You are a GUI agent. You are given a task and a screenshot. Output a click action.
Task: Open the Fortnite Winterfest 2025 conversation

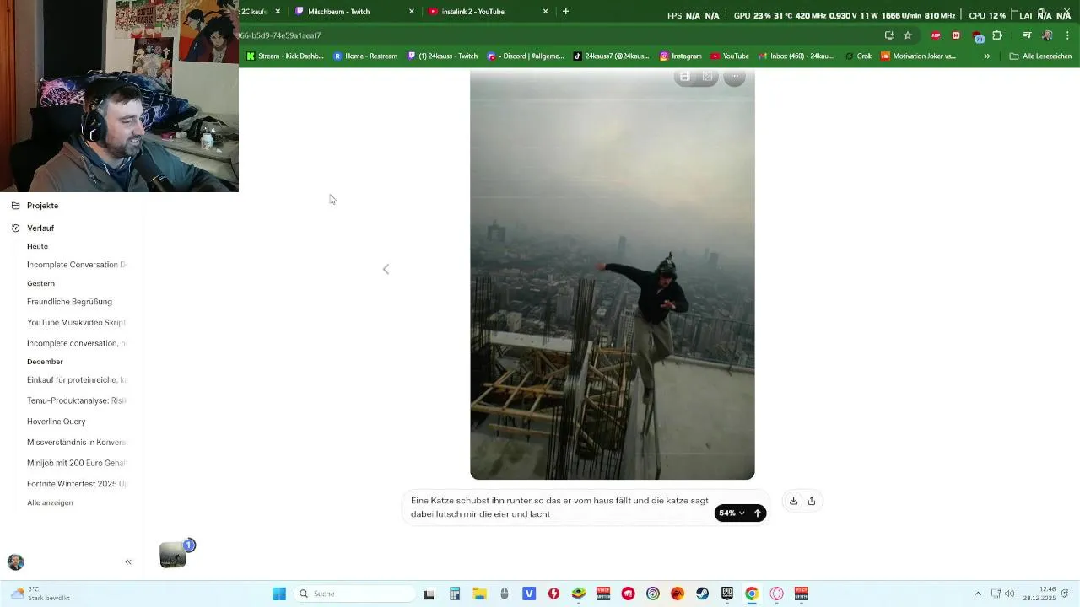click(77, 484)
